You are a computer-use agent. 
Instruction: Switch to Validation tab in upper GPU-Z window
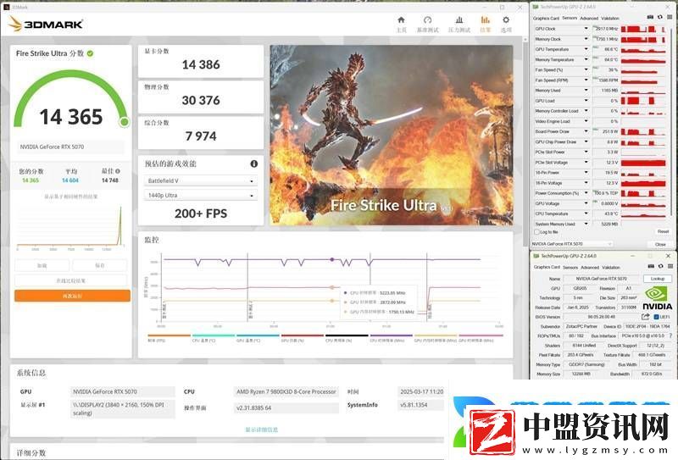point(610,18)
